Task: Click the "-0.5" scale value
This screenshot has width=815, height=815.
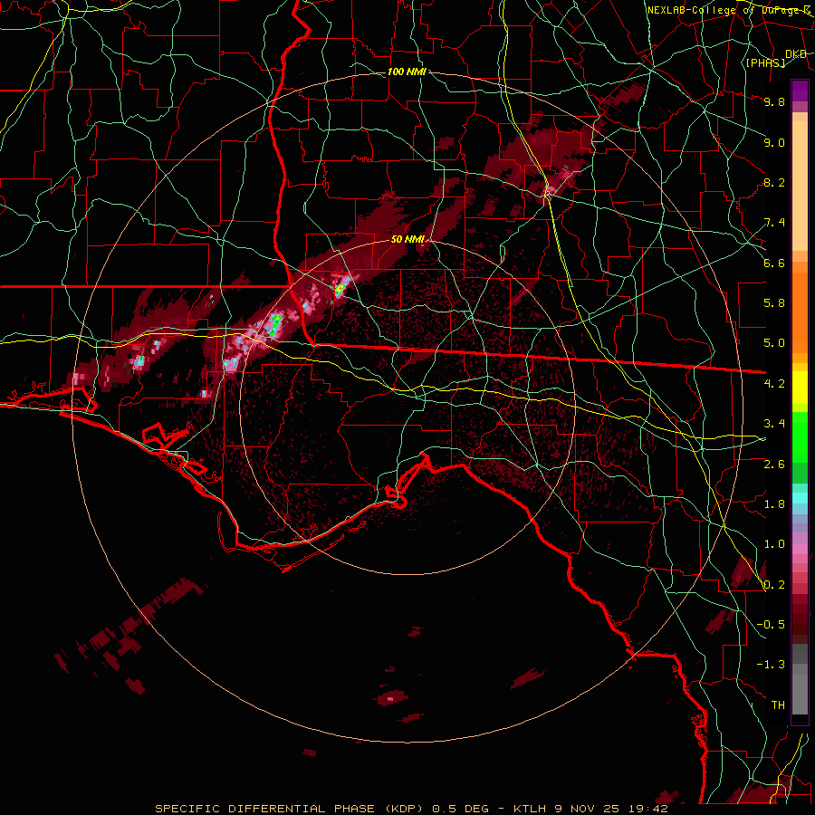Action: pos(771,625)
